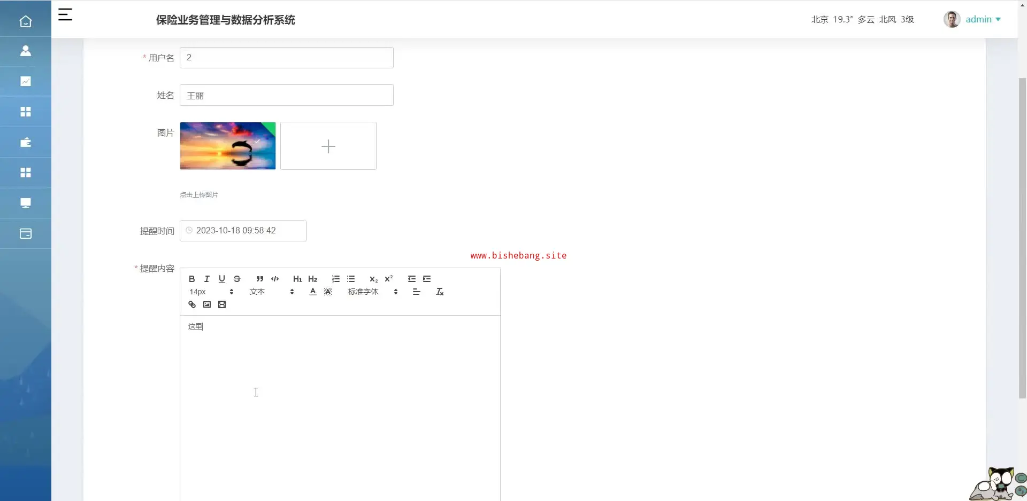Image resolution: width=1027 pixels, height=501 pixels.
Task: Insert an image with the editor's image icon
Action: (x=207, y=304)
